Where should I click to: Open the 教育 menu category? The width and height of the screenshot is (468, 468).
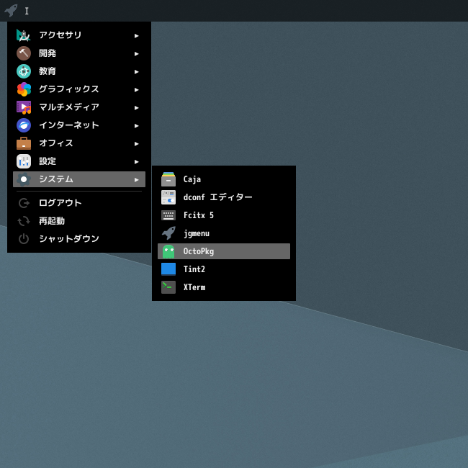coord(48,71)
